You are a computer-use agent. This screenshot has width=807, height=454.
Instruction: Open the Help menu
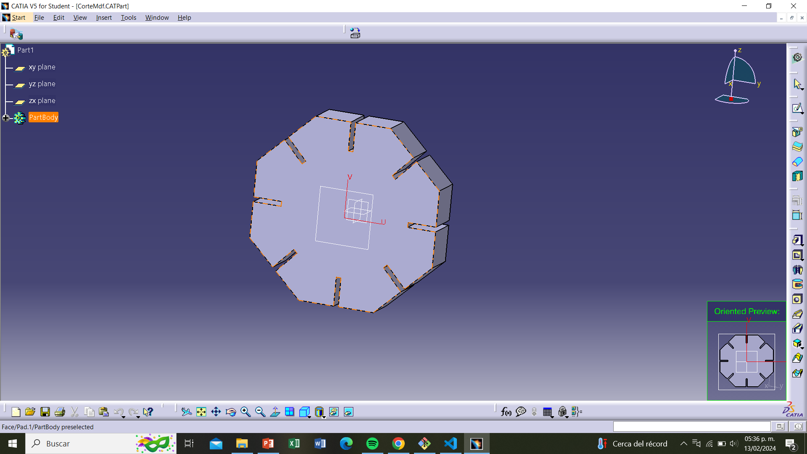click(x=184, y=17)
